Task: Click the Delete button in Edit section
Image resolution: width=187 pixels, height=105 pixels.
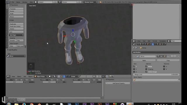Action: click(x=16, y=29)
